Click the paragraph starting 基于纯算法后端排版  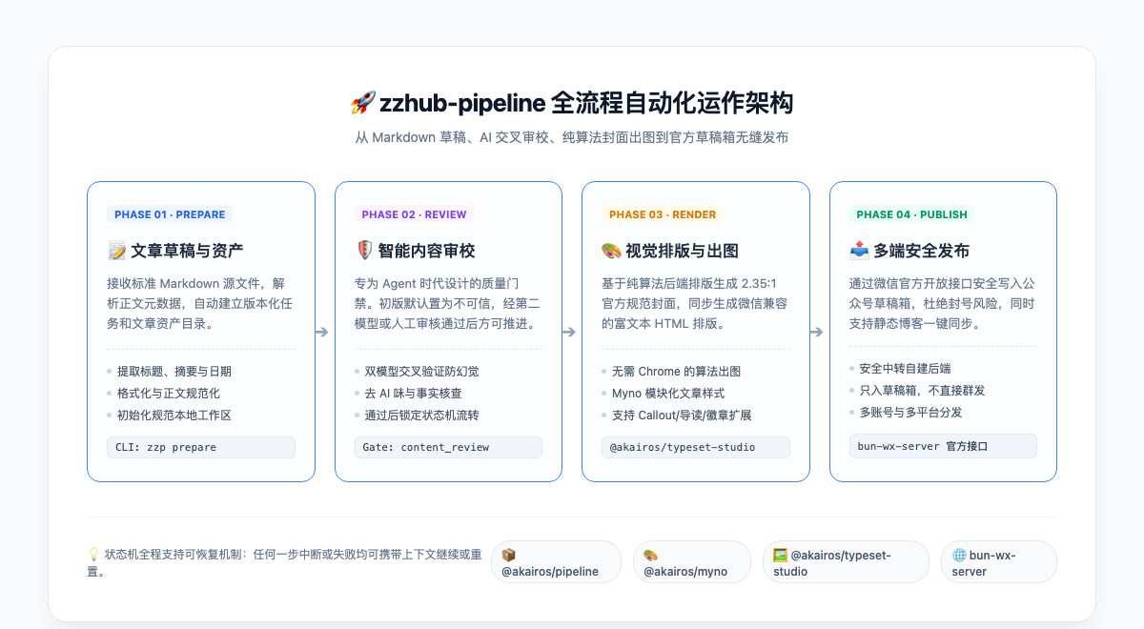click(x=696, y=303)
